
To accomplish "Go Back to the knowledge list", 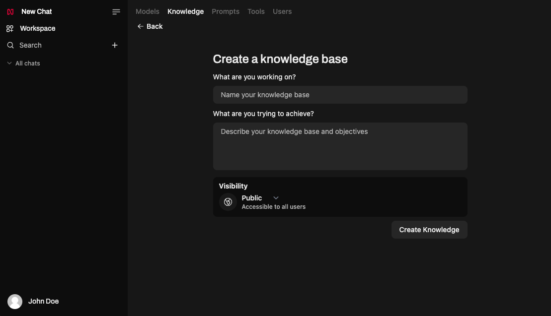I will [150, 26].
